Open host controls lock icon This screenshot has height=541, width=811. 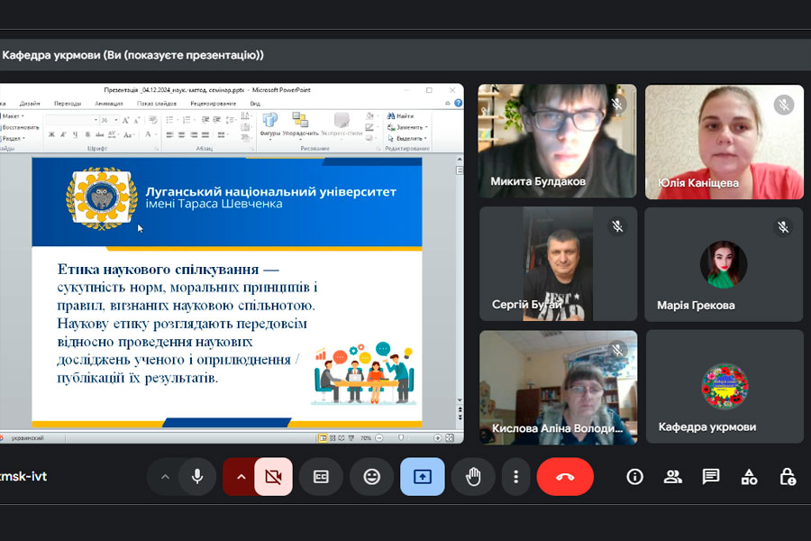(x=788, y=476)
